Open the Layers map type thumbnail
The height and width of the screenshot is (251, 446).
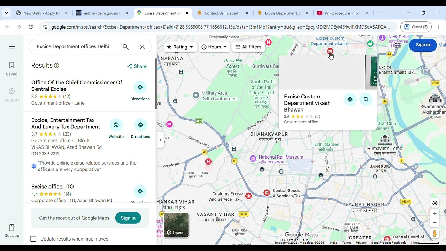click(x=176, y=225)
